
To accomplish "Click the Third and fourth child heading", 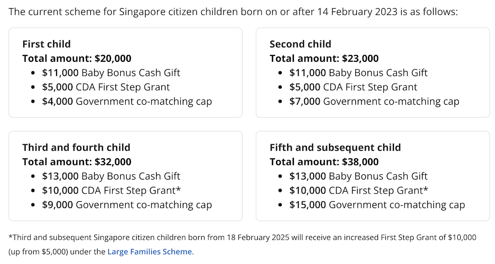I will [76, 147].
